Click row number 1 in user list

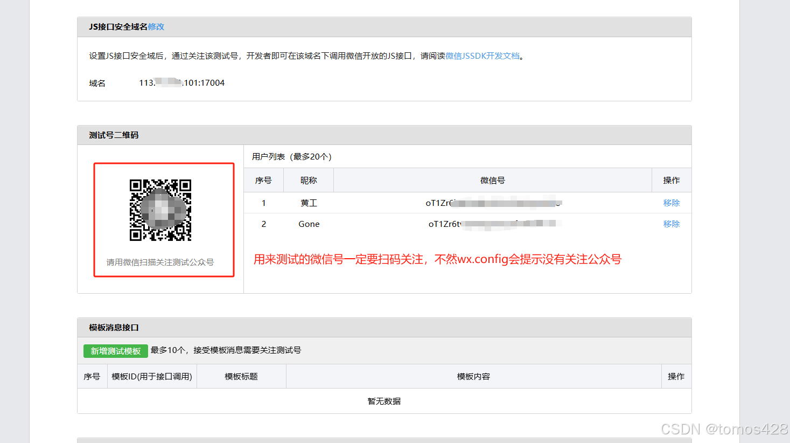263,203
